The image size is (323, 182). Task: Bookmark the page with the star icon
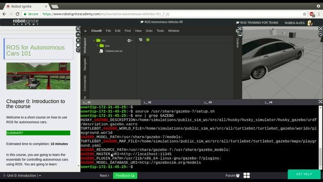pos(304,14)
